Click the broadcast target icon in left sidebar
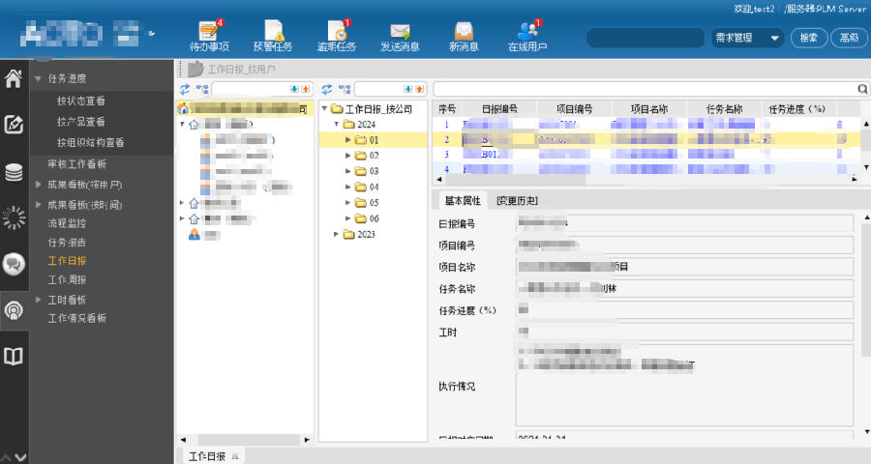The height and width of the screenshot is (464, 871). pos(14,310)
